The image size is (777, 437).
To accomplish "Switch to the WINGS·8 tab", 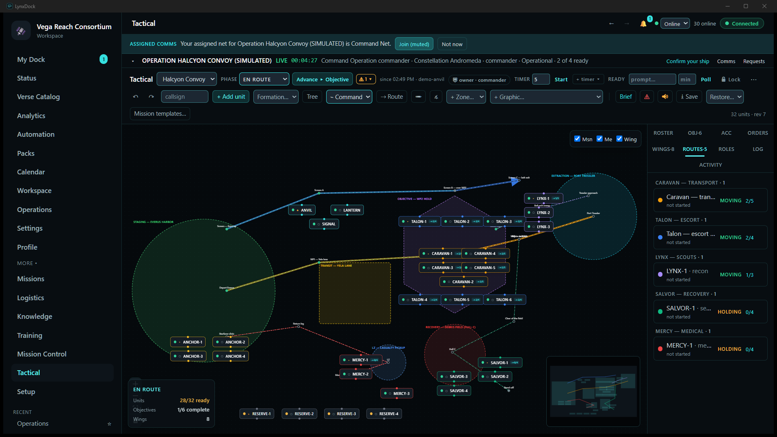I will click(x=663, y=149).
